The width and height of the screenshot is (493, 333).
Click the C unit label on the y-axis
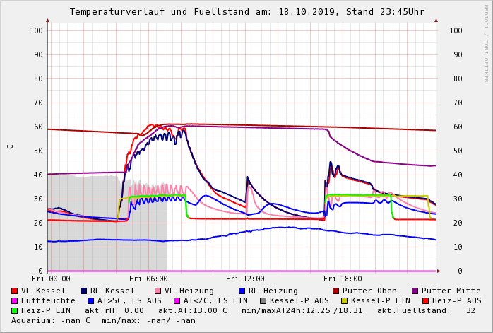pyautogui.click(x=11, y=146)
